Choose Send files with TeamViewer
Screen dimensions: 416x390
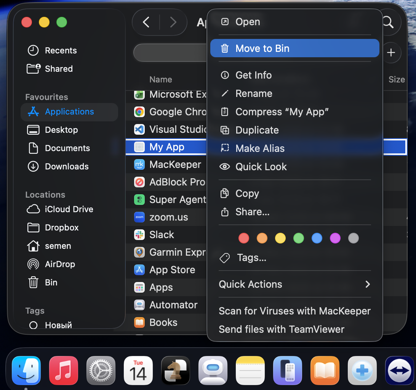(x=295, y=329)
